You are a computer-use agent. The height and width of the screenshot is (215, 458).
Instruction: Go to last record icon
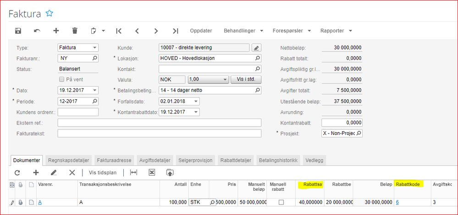point(175,31)
